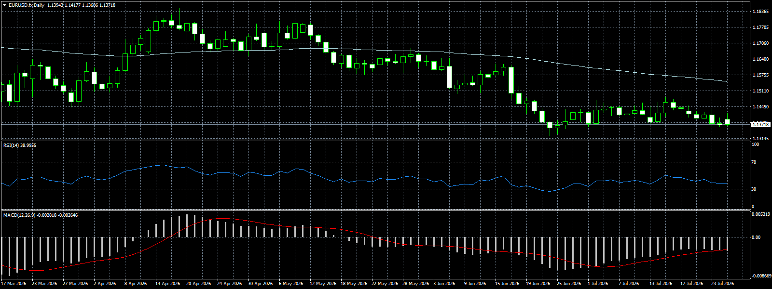This screenshot has height=289, width=772.
Task: Click the 1.18365 price axis label
Action: pos(760,12)
